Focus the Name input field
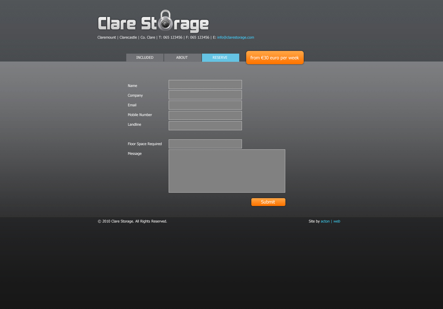443x309 pixels. [205, 85]
